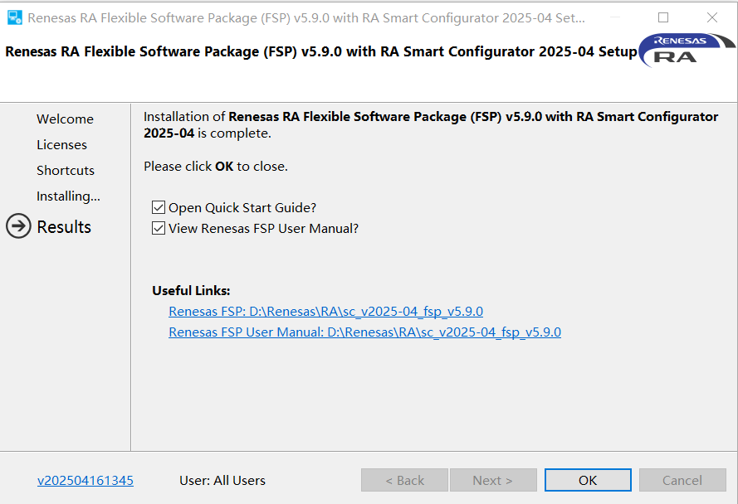Open the Renesas FSP User Manual link
Screen dimensions: 738x504
click(x=364, y=332)
